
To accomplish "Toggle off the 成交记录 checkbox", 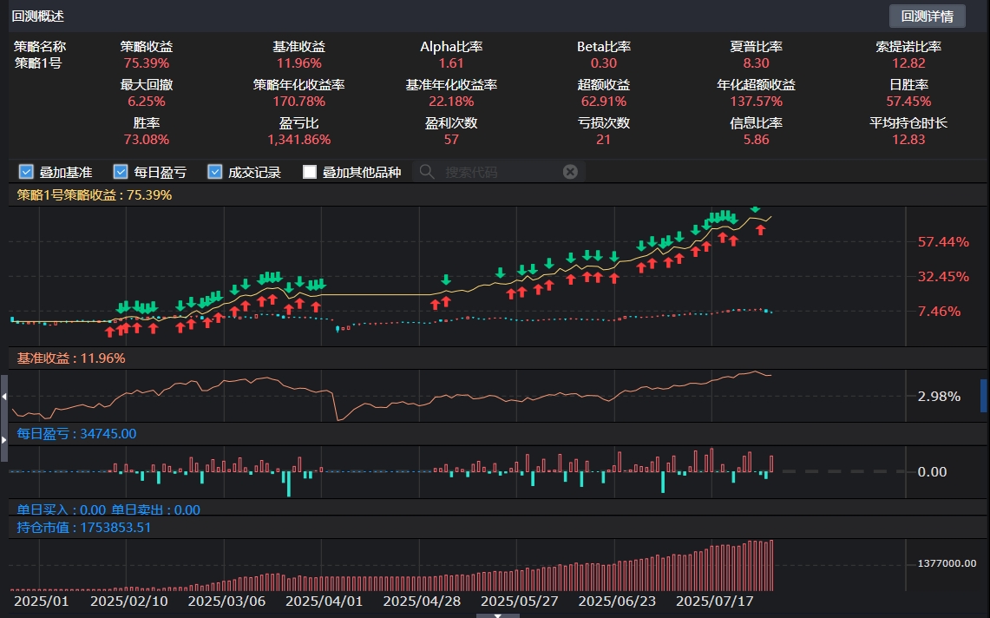I will click(214, 171).
